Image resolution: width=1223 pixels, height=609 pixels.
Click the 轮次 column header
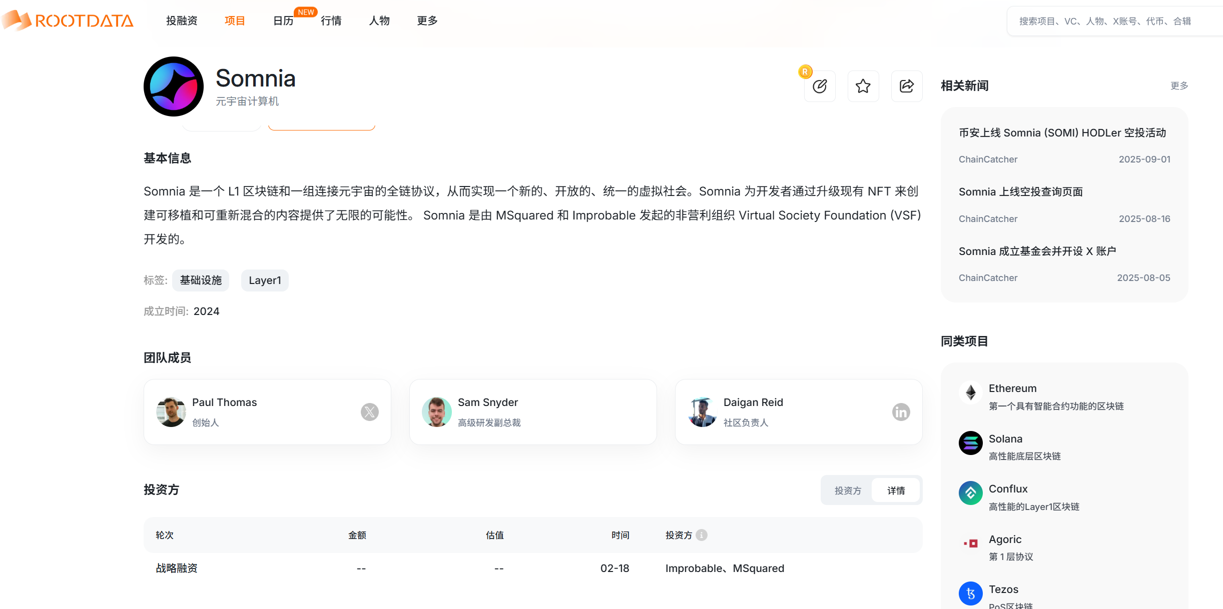tap(165, 535)
